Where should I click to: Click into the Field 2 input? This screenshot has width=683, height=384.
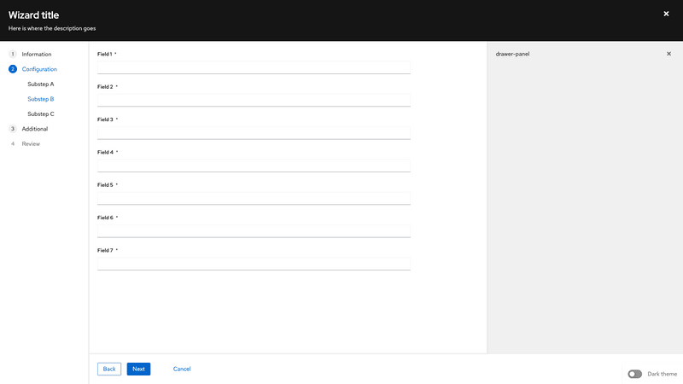(x=254, y=100)
